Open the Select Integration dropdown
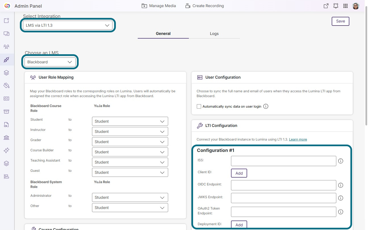368x230 pixels. point(68,25)
